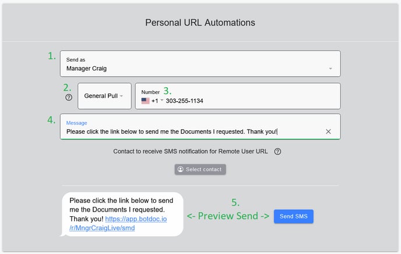Clear the message with the X icon

(328, 132)
